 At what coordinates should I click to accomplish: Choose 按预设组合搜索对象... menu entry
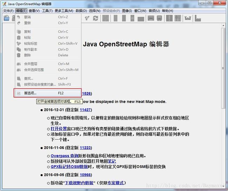48,84
